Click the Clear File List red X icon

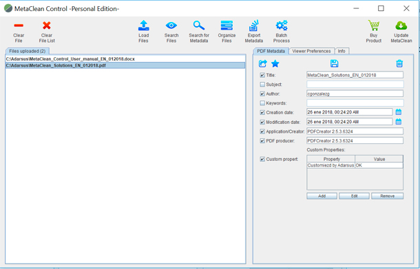[x=47, y=25]
